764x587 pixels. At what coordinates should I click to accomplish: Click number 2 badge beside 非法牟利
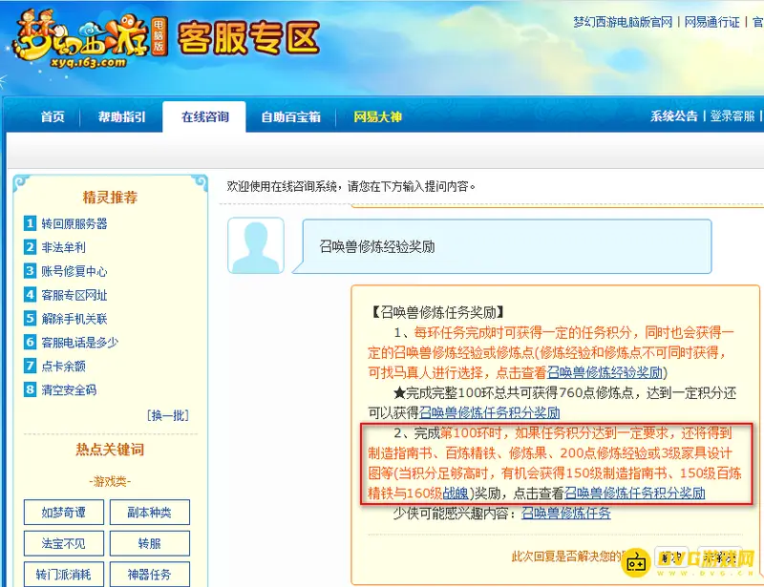(x=30, y=247)
